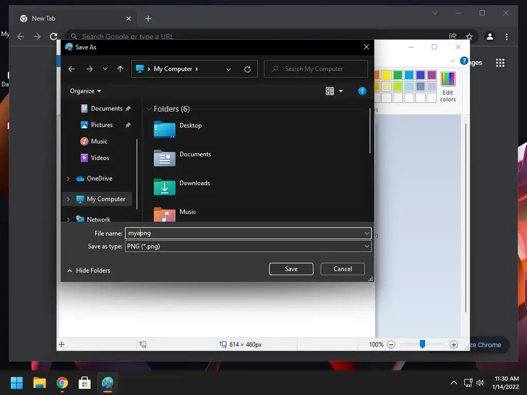Close the Save As dialog
The width and height of the screenshot is (527, 395).
click(x=366, y=47)
